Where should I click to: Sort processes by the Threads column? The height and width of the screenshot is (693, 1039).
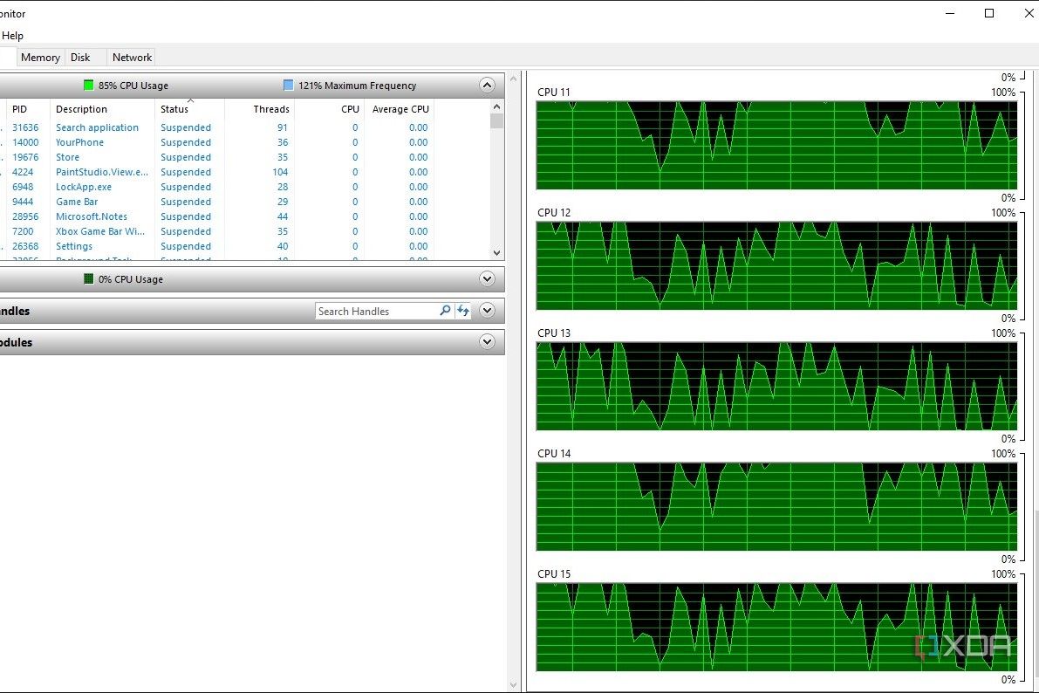point(270,109)
